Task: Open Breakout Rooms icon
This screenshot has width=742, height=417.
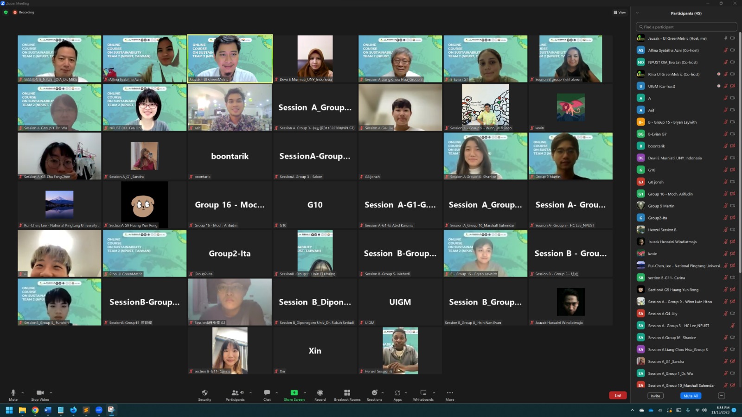Action: [347, 393]
